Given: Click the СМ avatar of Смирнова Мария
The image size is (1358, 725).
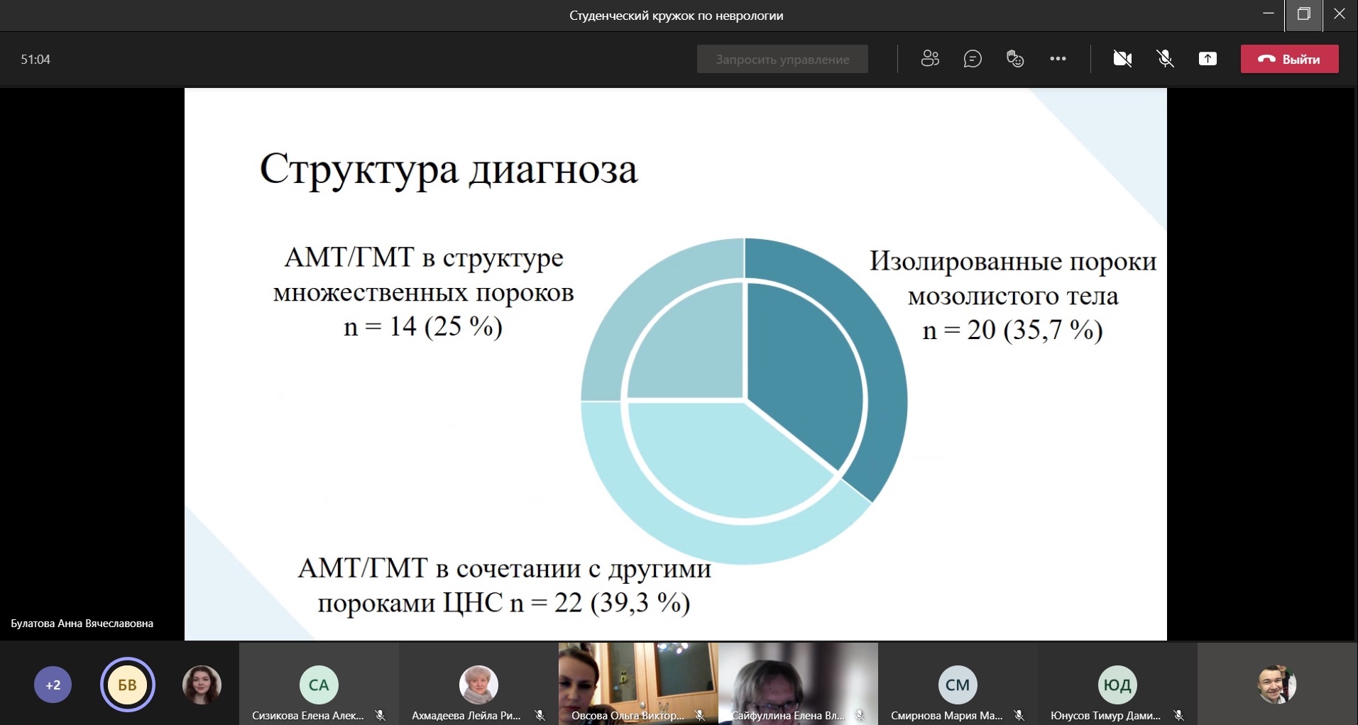Looking at the screenshot, I should pos(958,685).
